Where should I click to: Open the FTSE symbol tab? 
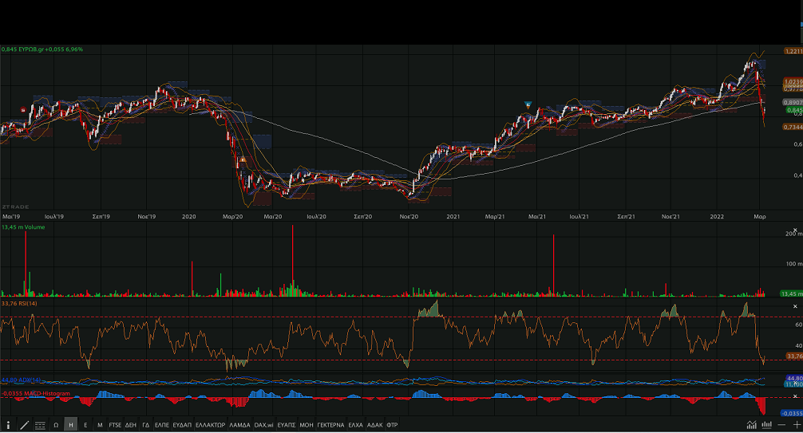(x=115, y=425)
